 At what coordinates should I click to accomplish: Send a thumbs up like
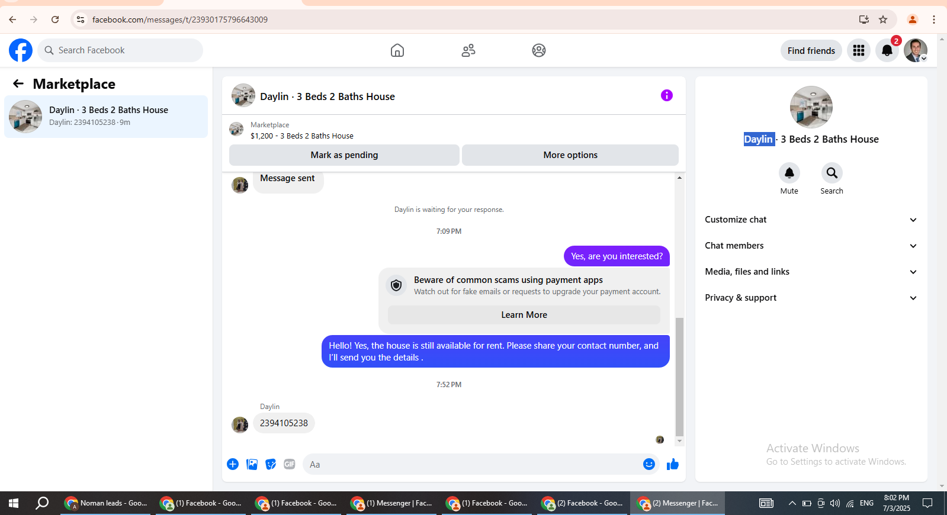673,464
